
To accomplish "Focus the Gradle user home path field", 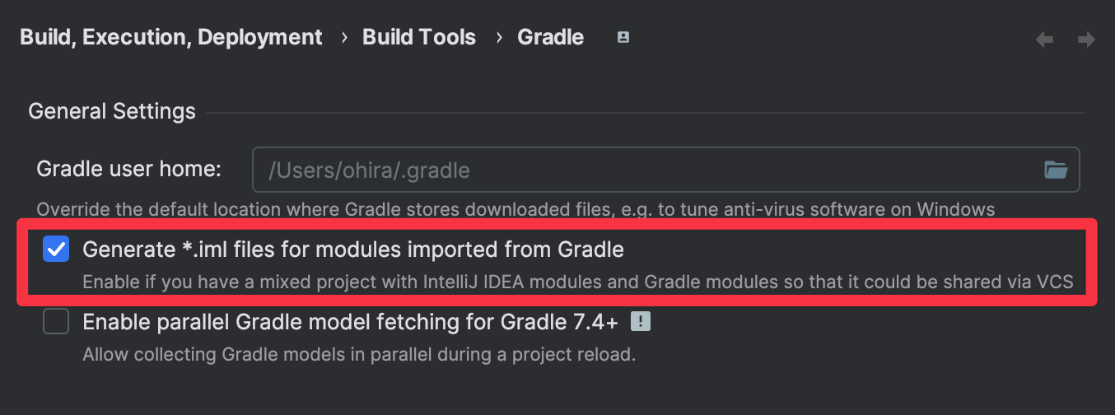I will tap(665, 170).
